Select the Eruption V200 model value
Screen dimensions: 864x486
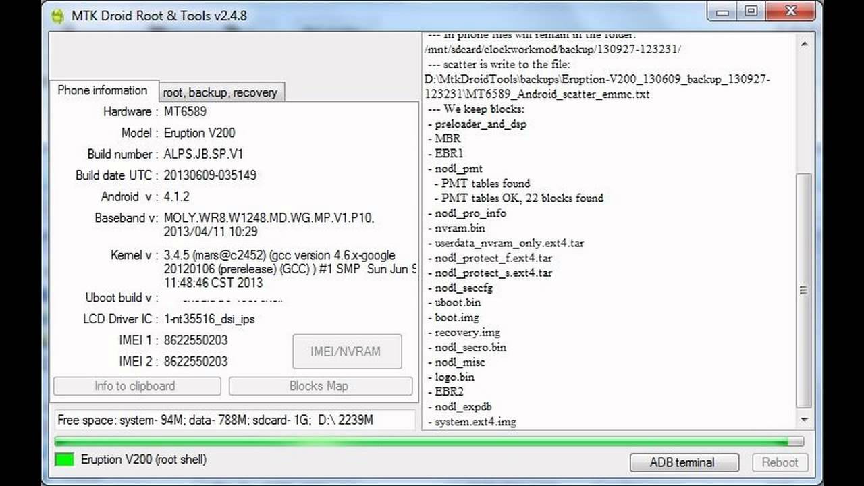pos(199,133)
